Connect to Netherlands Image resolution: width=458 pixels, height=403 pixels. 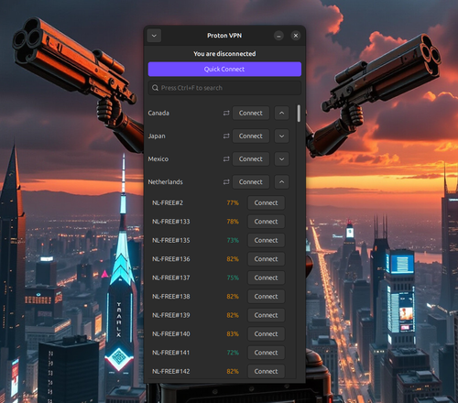tap(251, 182)
